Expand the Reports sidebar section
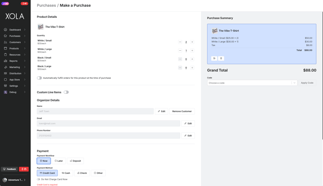Viewport: 323px width, 186px height. pyautogui.click(x=14, y=61)
